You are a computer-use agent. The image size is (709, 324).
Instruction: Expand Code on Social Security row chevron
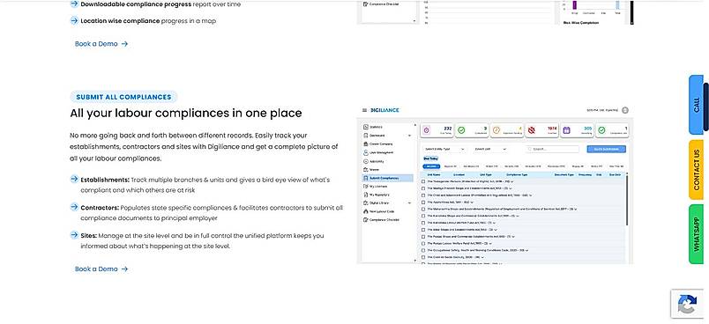(483, 256)
